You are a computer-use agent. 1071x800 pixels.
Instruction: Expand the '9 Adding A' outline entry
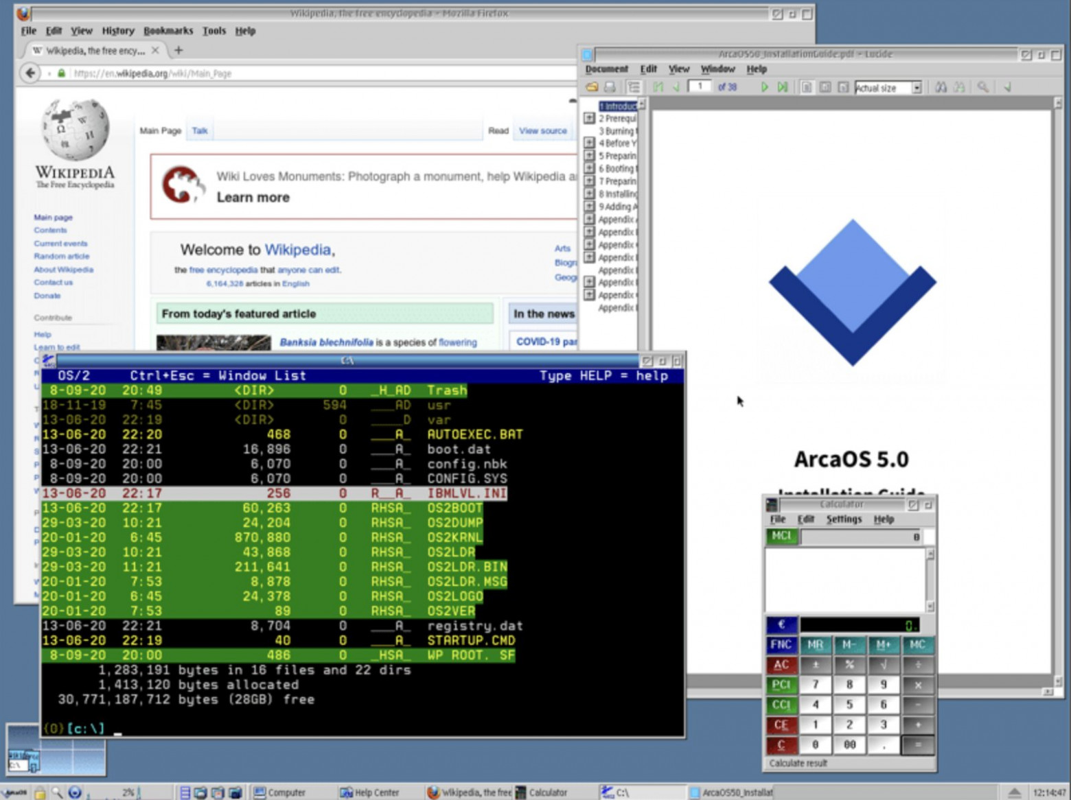[x=589, y=206]
